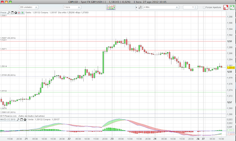Click the 1,5733 support level label

(x=4, y=91)
